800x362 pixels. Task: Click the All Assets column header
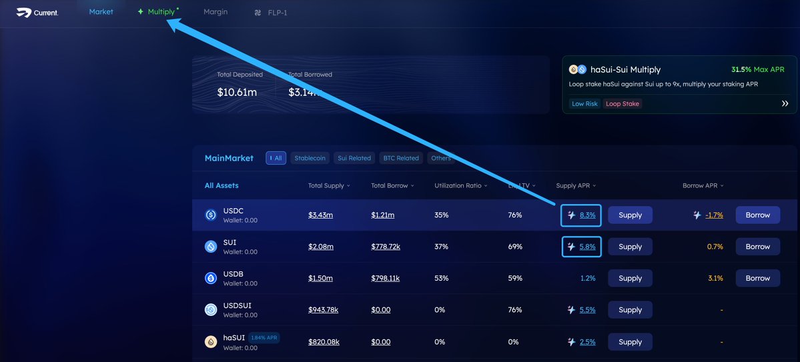coord(222,185)
